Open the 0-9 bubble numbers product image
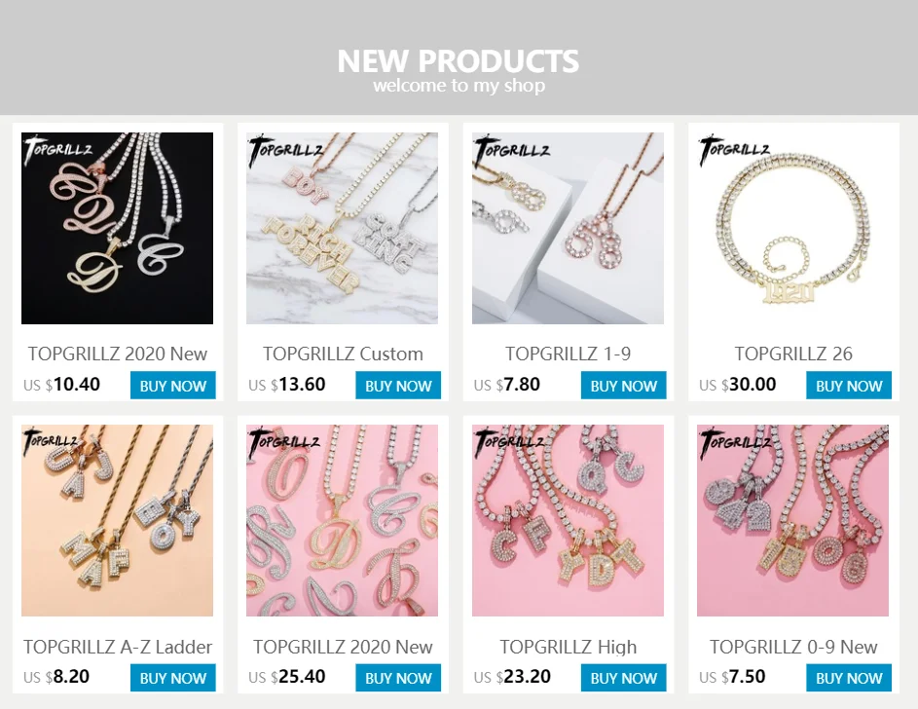The image size is (918, 709). [792, 520]
